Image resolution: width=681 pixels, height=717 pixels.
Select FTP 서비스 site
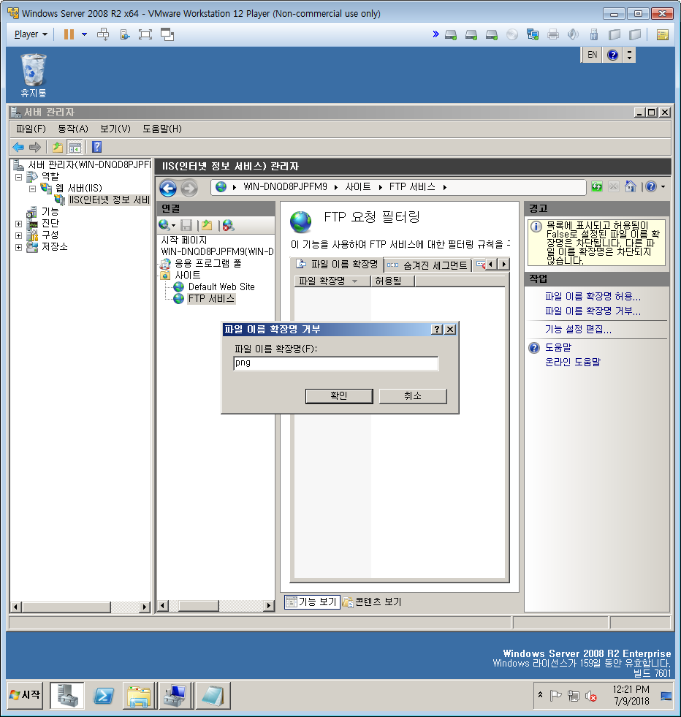[x=211, y=299]
